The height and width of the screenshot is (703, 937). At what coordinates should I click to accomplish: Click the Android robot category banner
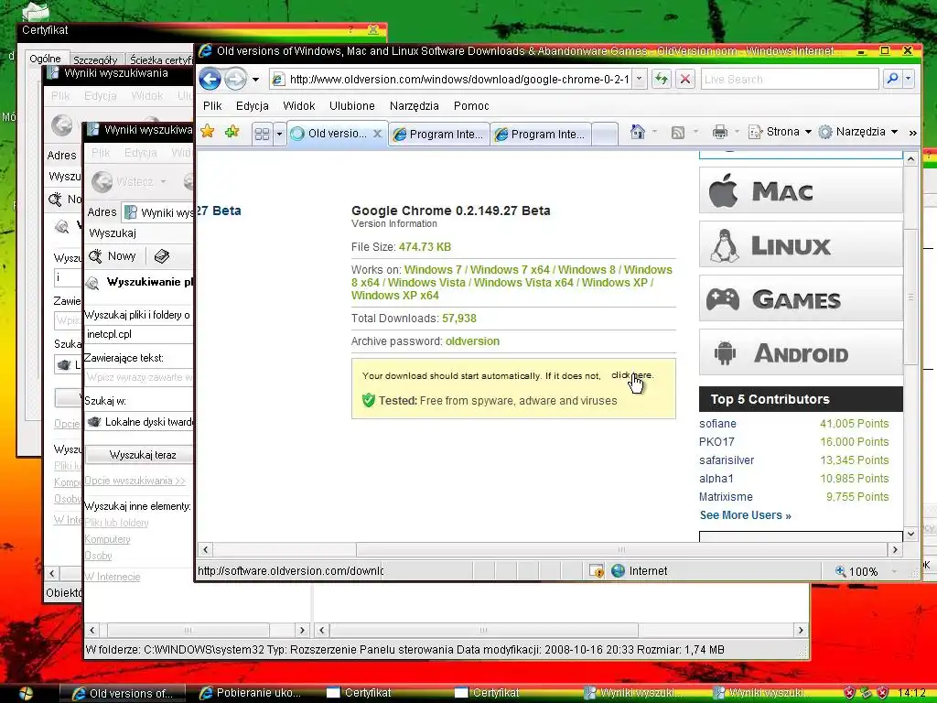click(x=801, y=352)
